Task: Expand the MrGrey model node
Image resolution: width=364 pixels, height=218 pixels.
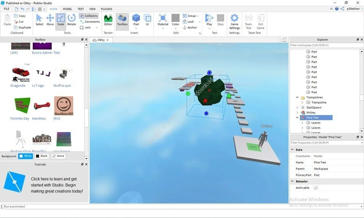Action: pyautogui.click(x=297, y=113)
